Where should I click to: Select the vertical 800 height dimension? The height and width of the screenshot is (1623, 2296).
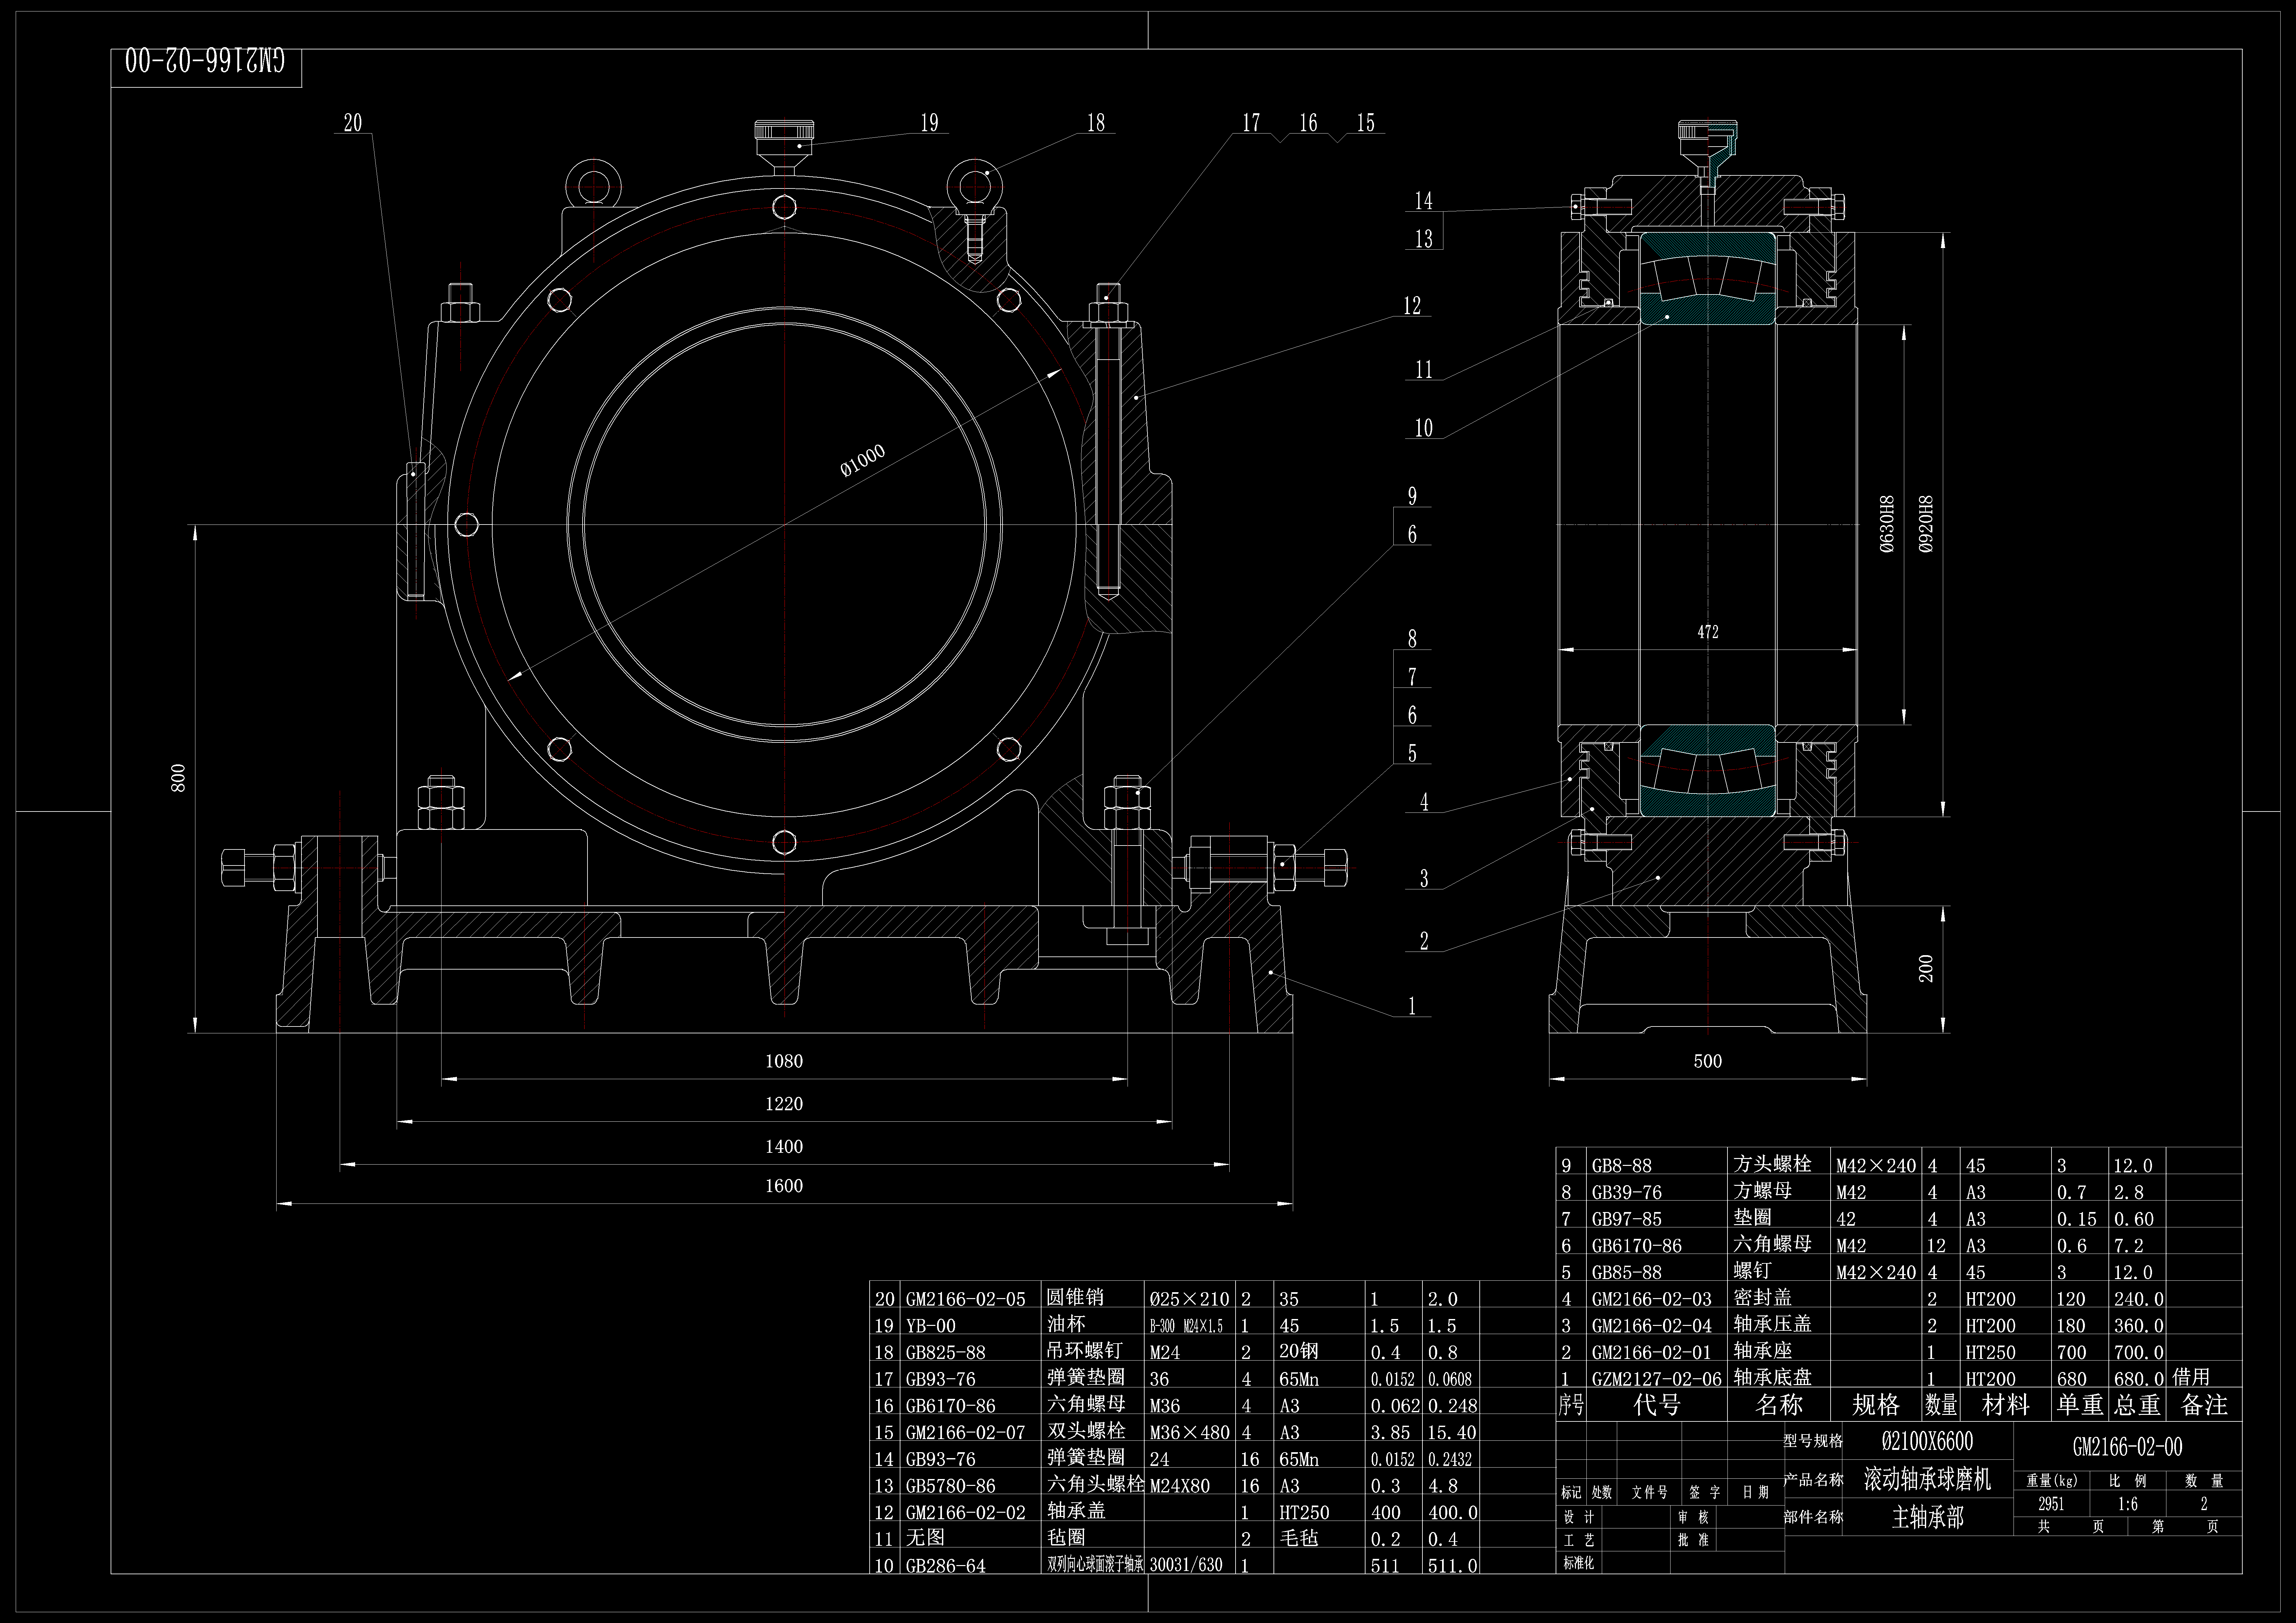click(x=179, y=778)
